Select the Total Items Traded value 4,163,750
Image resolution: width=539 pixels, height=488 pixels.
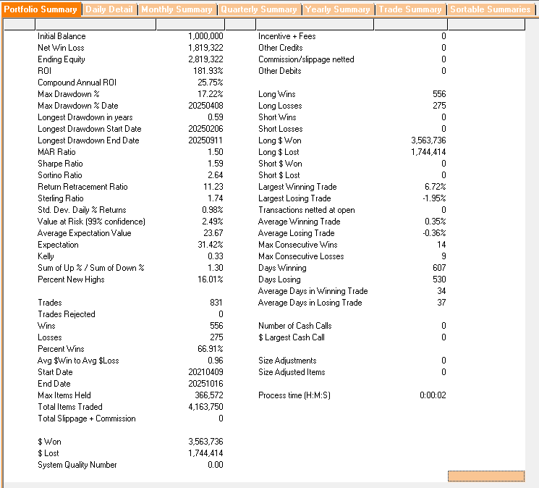pos(205,407)
